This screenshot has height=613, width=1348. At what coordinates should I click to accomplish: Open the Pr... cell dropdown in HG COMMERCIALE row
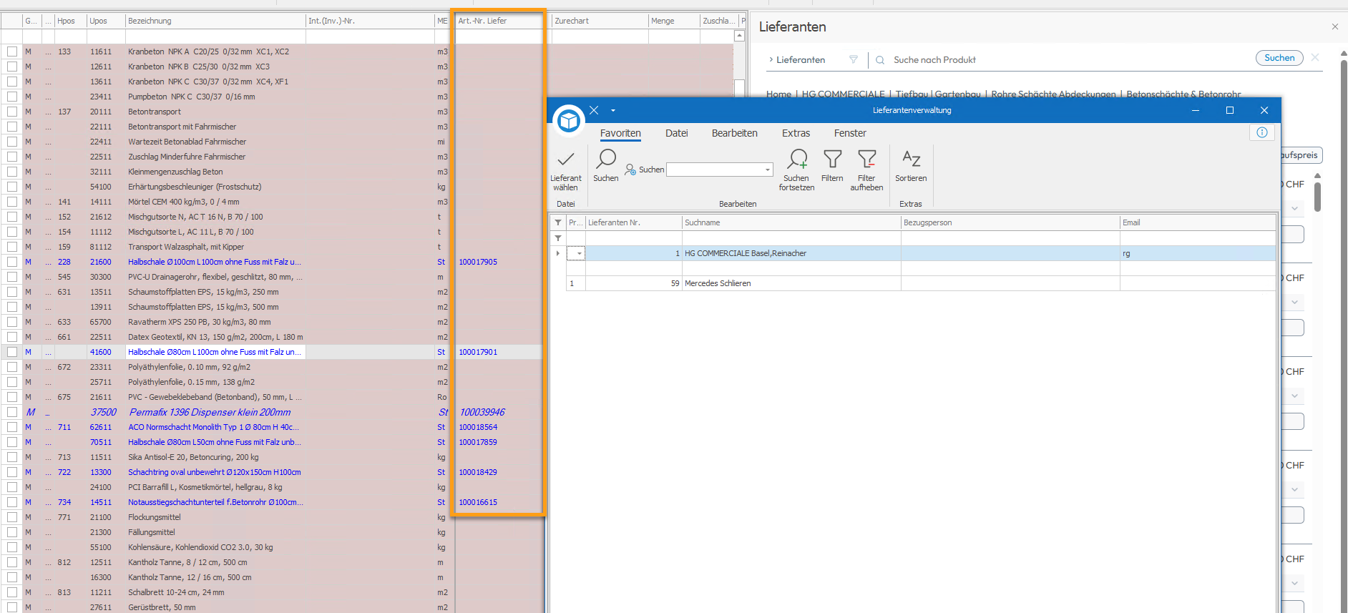tap(579, 253)
